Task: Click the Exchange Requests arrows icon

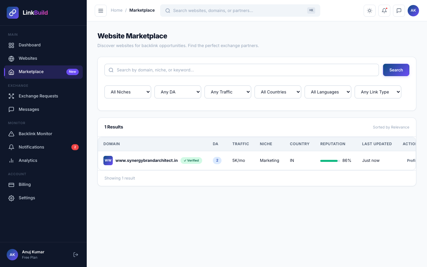Action: pyautogui.click(x=11, y=96)
